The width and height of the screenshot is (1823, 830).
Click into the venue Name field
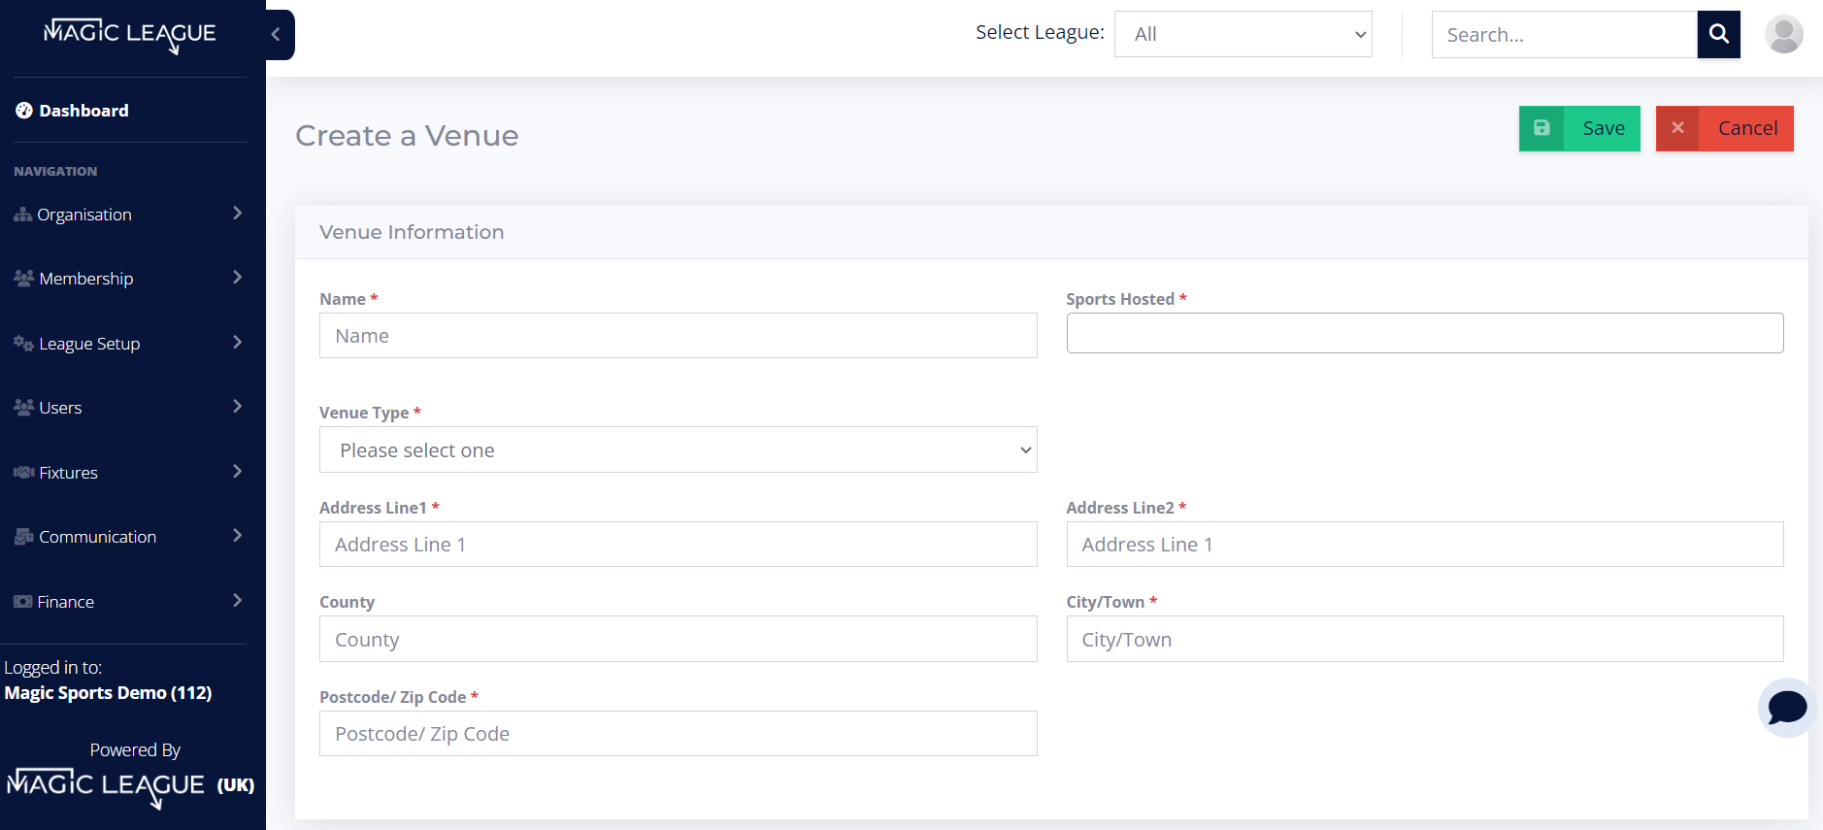click(678, 335)
